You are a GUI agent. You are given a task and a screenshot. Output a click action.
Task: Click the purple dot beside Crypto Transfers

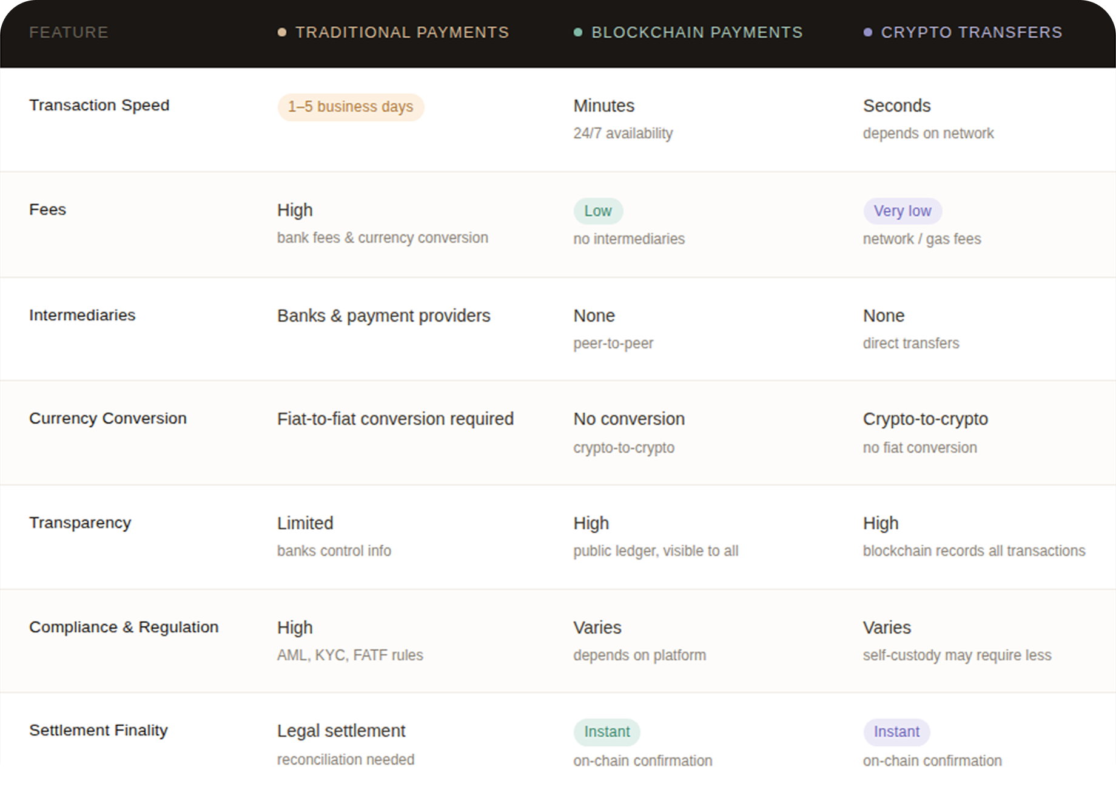point(869,32)
